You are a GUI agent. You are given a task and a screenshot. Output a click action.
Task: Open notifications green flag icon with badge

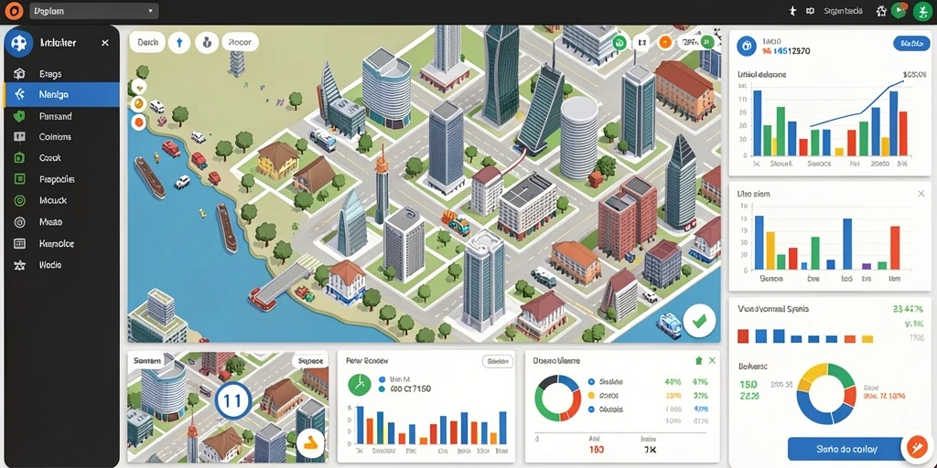tap(899, 10)
